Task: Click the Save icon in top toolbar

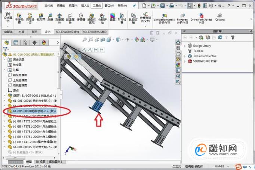Action: coord(163,6)
